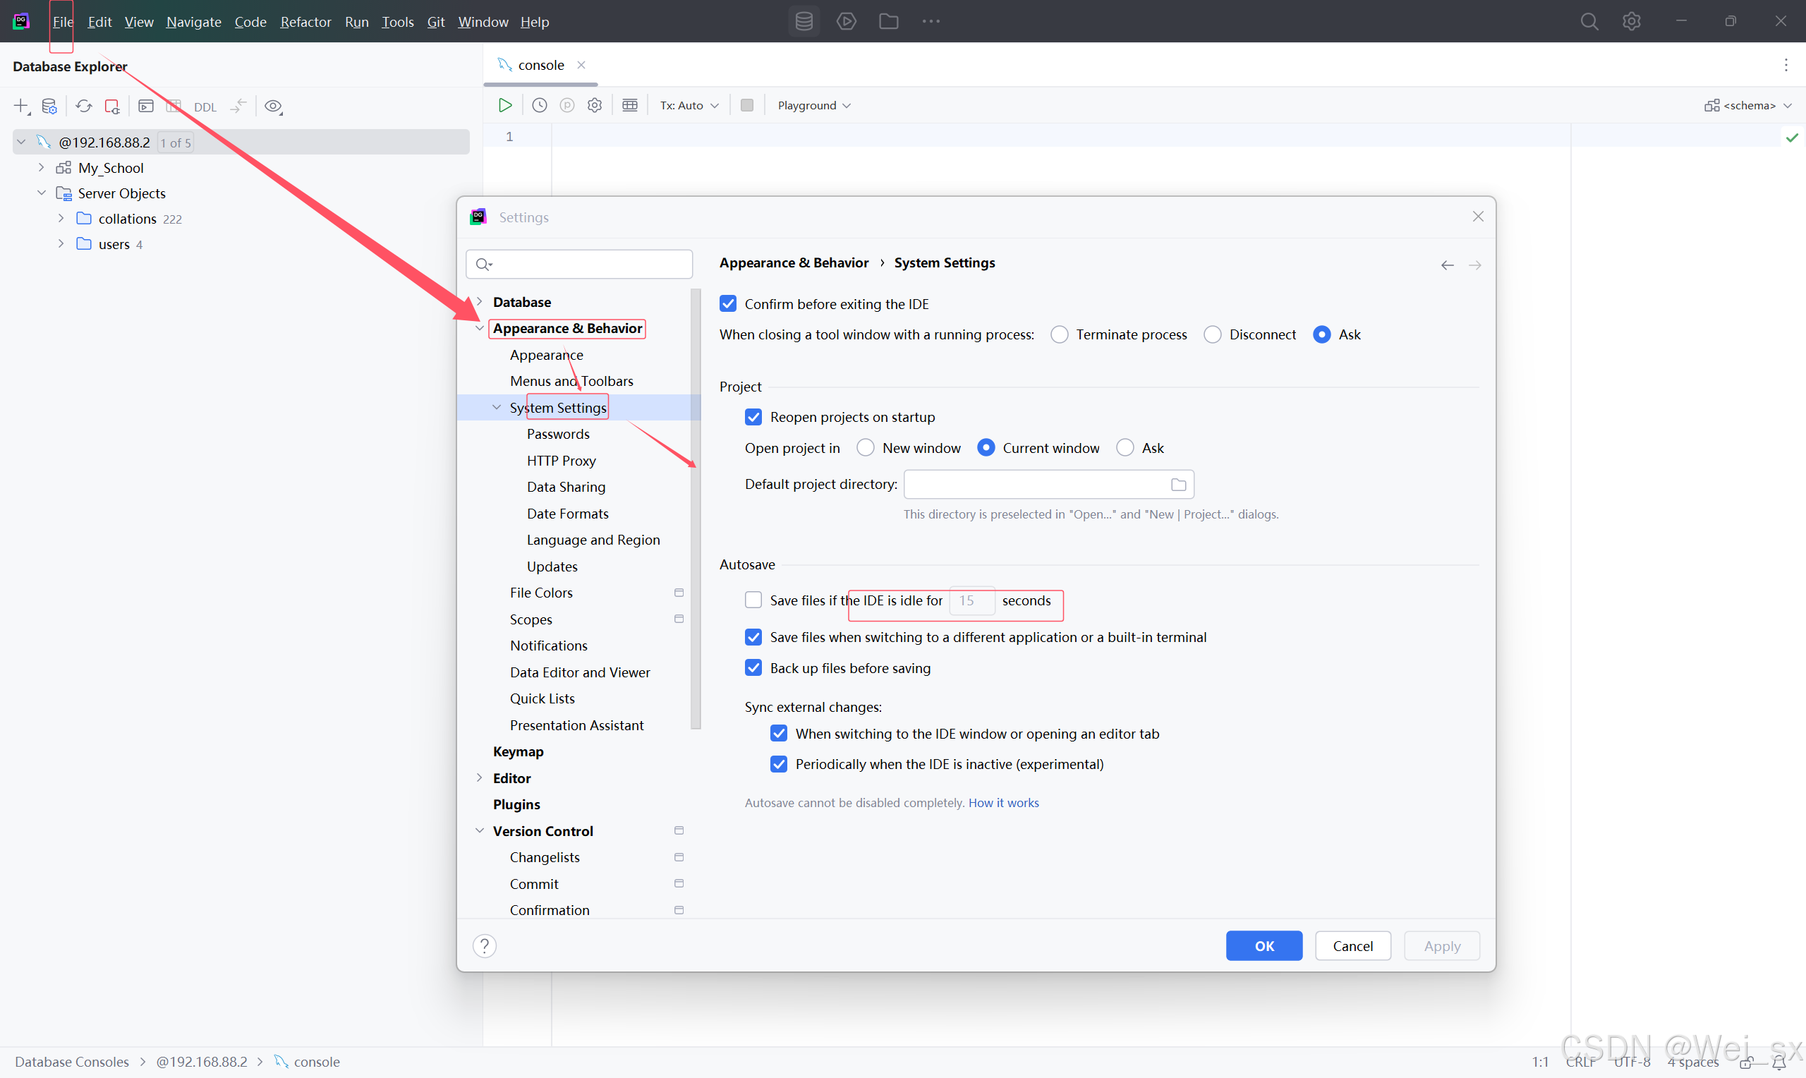Expand the Editor settings tree node
The width and height of the screenshot is (1806, 1078).
(479, 778)
